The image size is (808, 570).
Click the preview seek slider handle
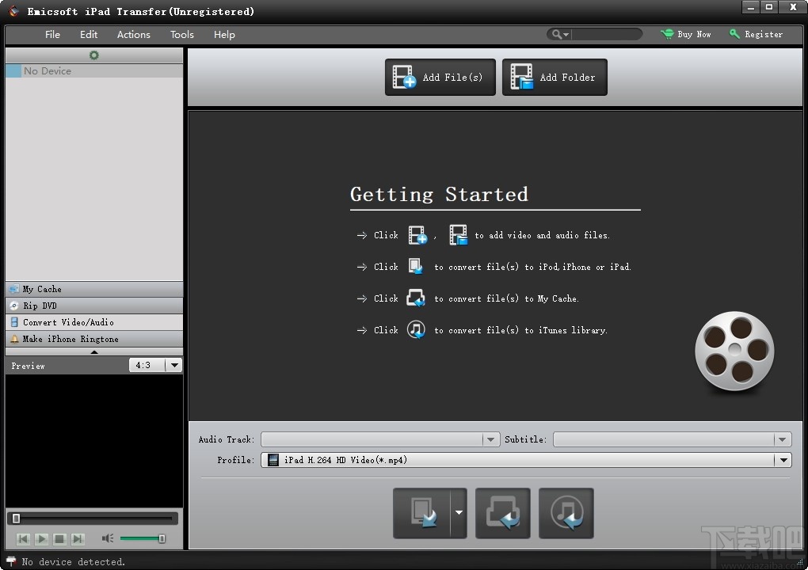[16, 518]
